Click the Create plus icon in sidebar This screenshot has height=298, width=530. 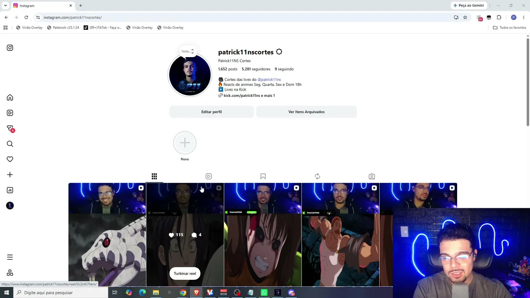point(10,175)
